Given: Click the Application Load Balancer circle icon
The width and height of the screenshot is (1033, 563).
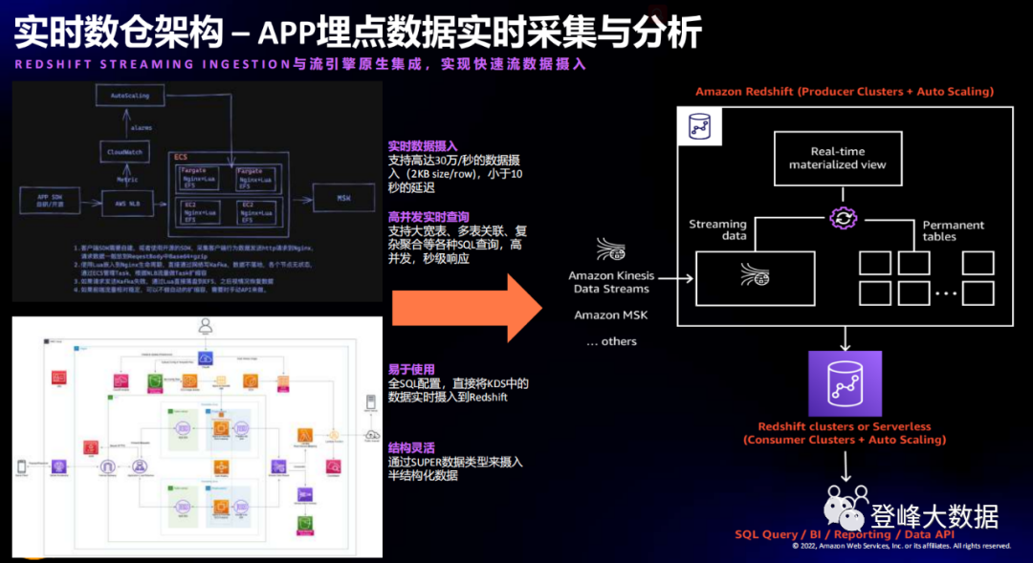Looking at the screenshot, I should [140, 466].
